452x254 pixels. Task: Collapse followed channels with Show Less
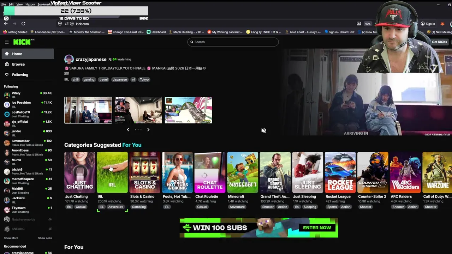click(45, 238)
